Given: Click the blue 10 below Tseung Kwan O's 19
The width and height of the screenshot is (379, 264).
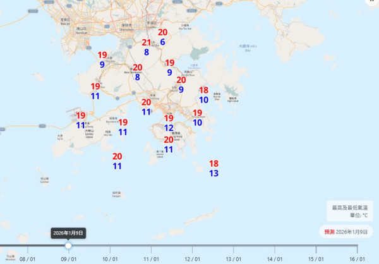Looking at the screenshot, I should [x=198, y=123].
